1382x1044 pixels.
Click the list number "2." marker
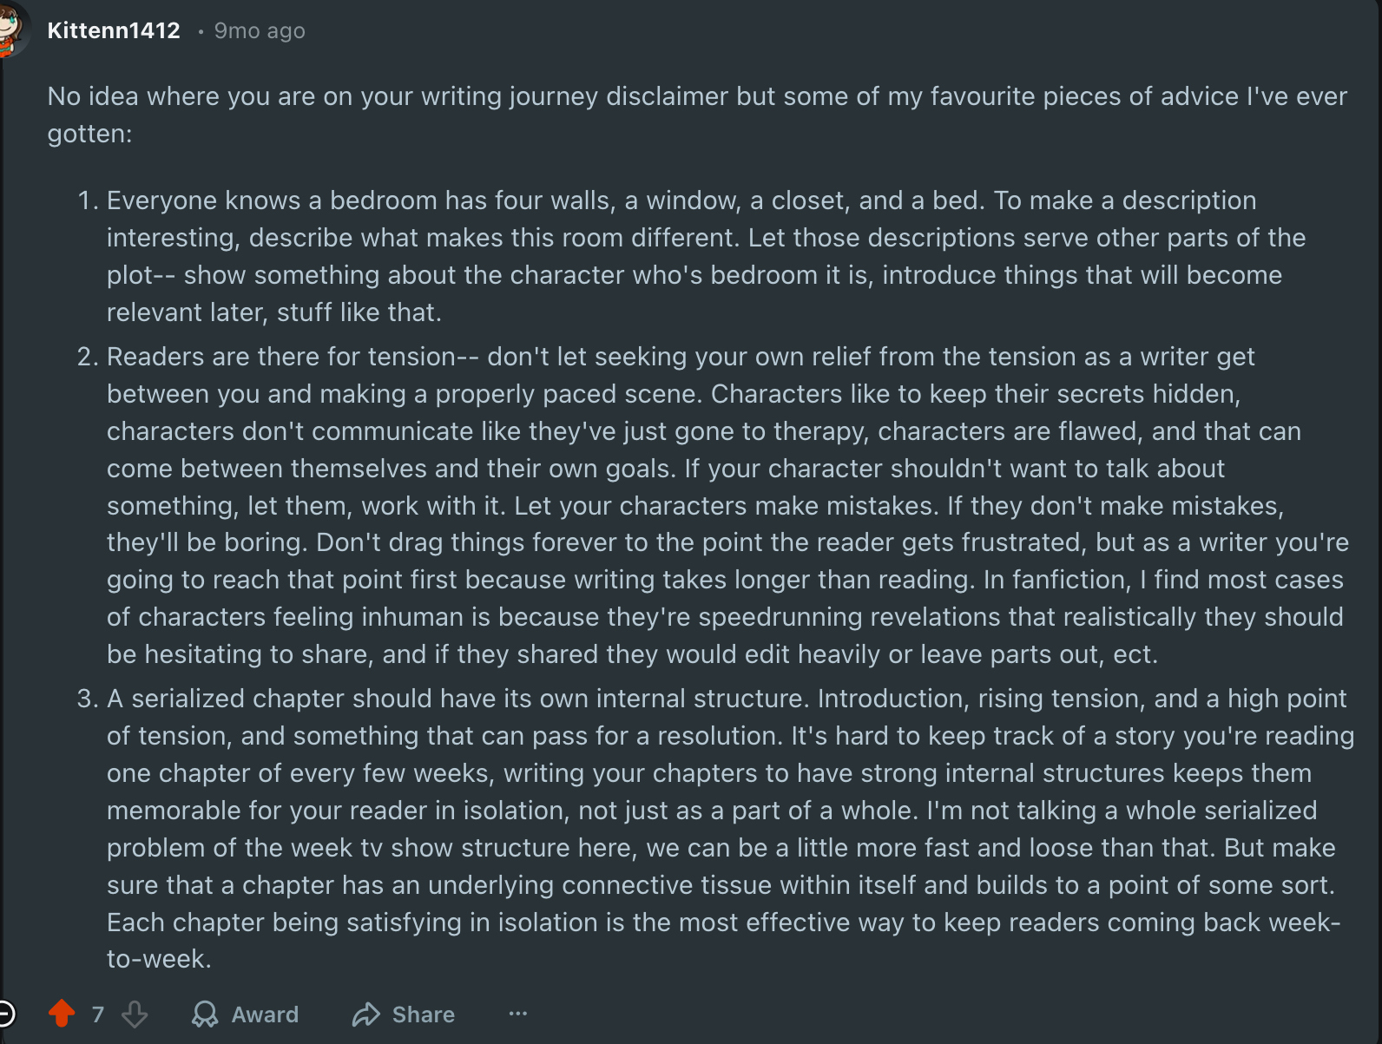(88, 357)
